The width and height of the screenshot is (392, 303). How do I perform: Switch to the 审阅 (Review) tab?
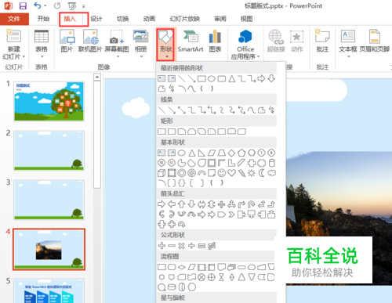[x=220, y=19]
